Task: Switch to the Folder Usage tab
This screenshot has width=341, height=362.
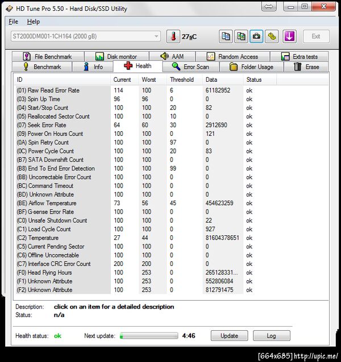Action: pyautogui.click(x=251, y=66)
